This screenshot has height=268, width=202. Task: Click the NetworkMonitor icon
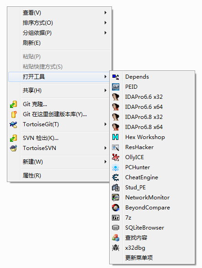point(116,198)
